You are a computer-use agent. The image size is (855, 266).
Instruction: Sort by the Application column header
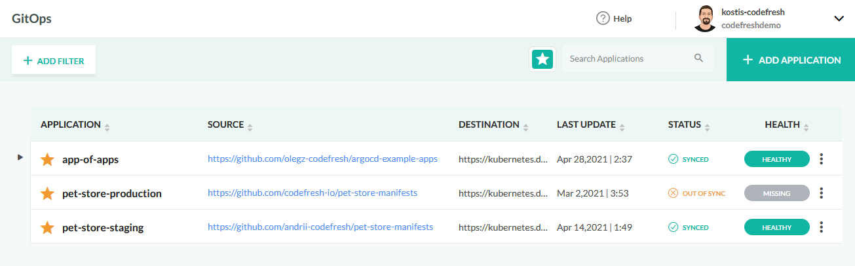[x=71, y=124]
